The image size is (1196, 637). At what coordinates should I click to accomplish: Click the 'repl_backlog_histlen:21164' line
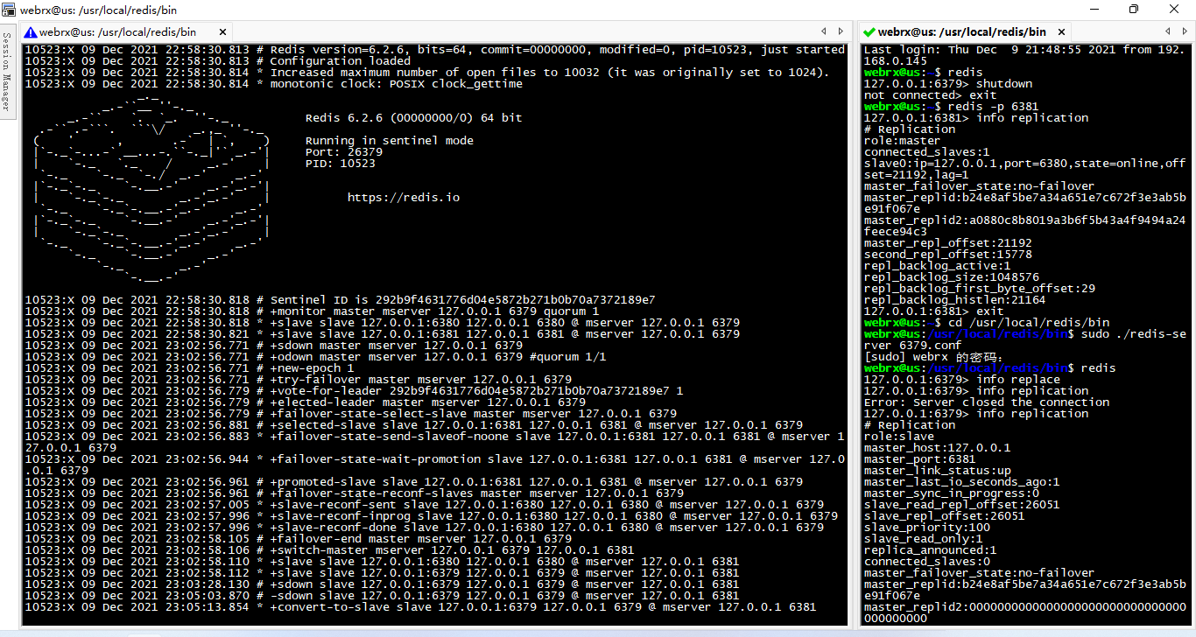[955, 300]
